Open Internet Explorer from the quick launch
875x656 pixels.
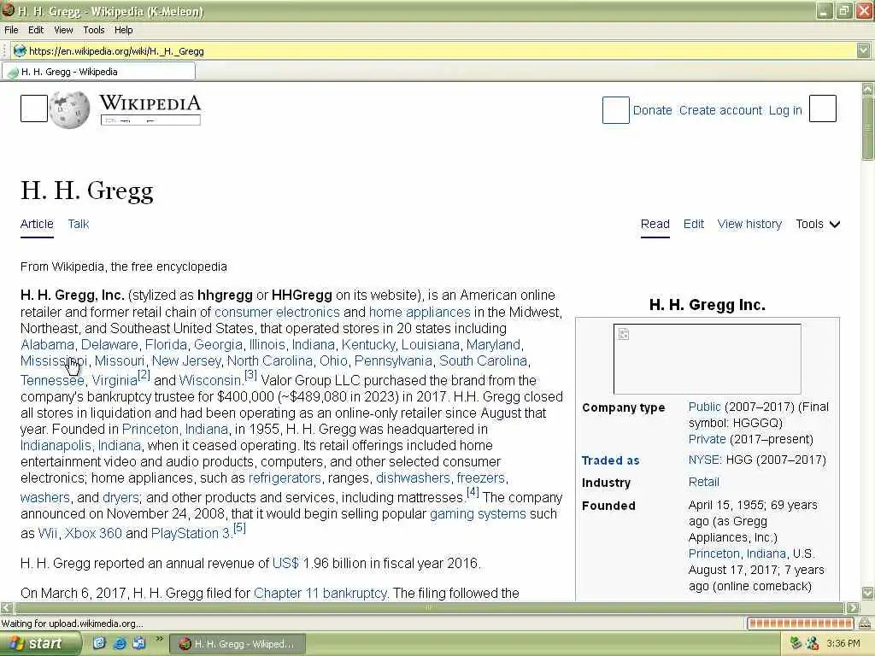(119, 643)
